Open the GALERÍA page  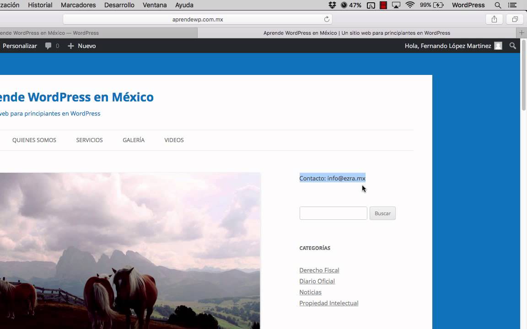click(x=134, y=140)
